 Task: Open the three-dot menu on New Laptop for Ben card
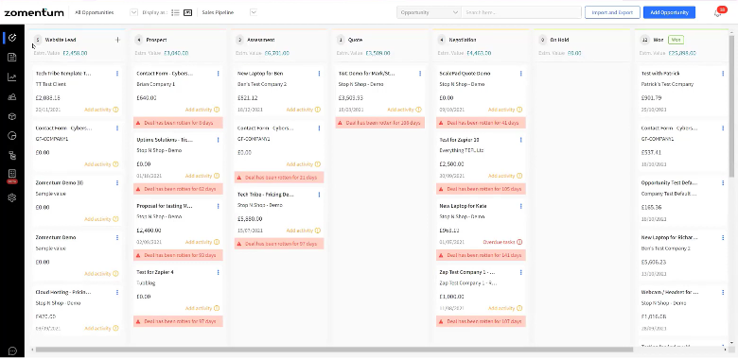tap(319, 74)
